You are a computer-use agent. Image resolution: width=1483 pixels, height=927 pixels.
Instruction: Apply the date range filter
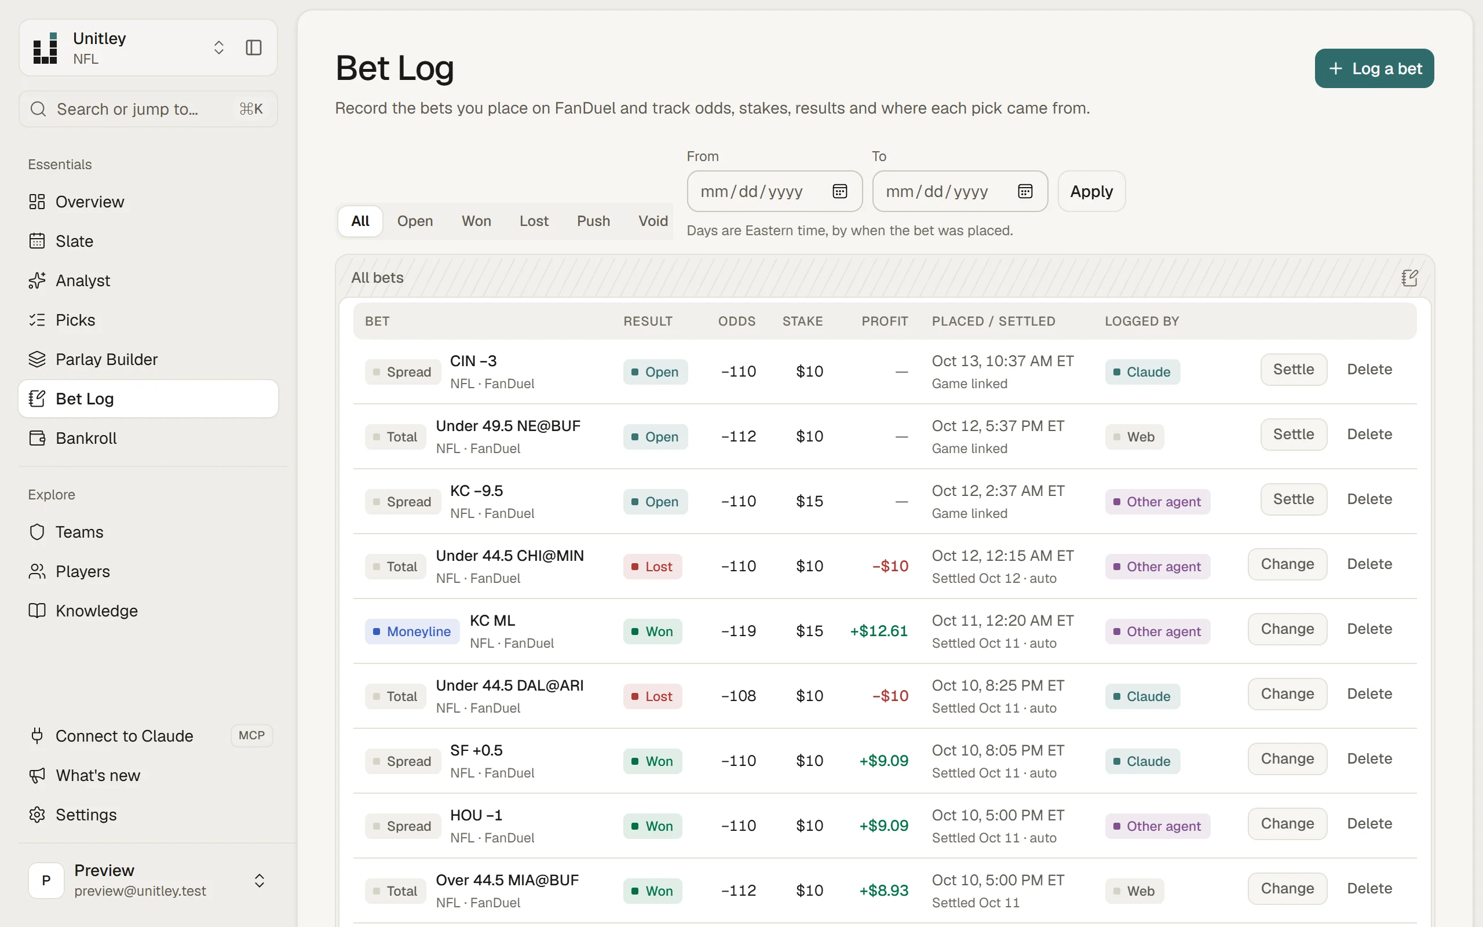(x=1091, y=191)
